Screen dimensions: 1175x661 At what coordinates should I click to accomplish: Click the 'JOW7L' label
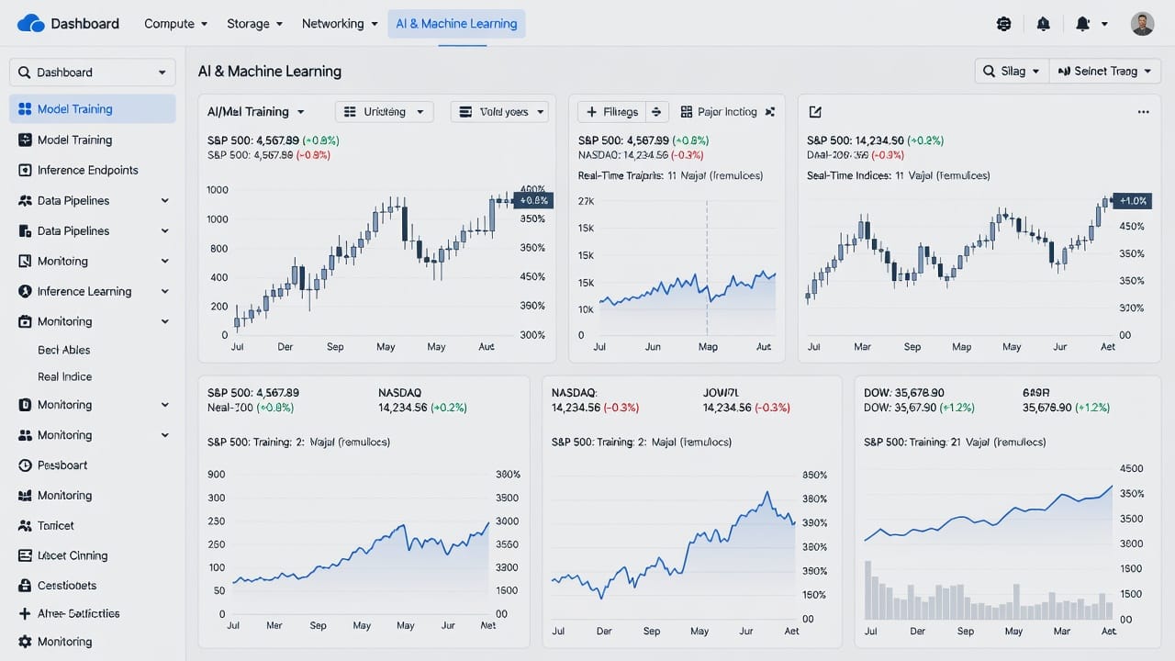(x=722, y=393)
